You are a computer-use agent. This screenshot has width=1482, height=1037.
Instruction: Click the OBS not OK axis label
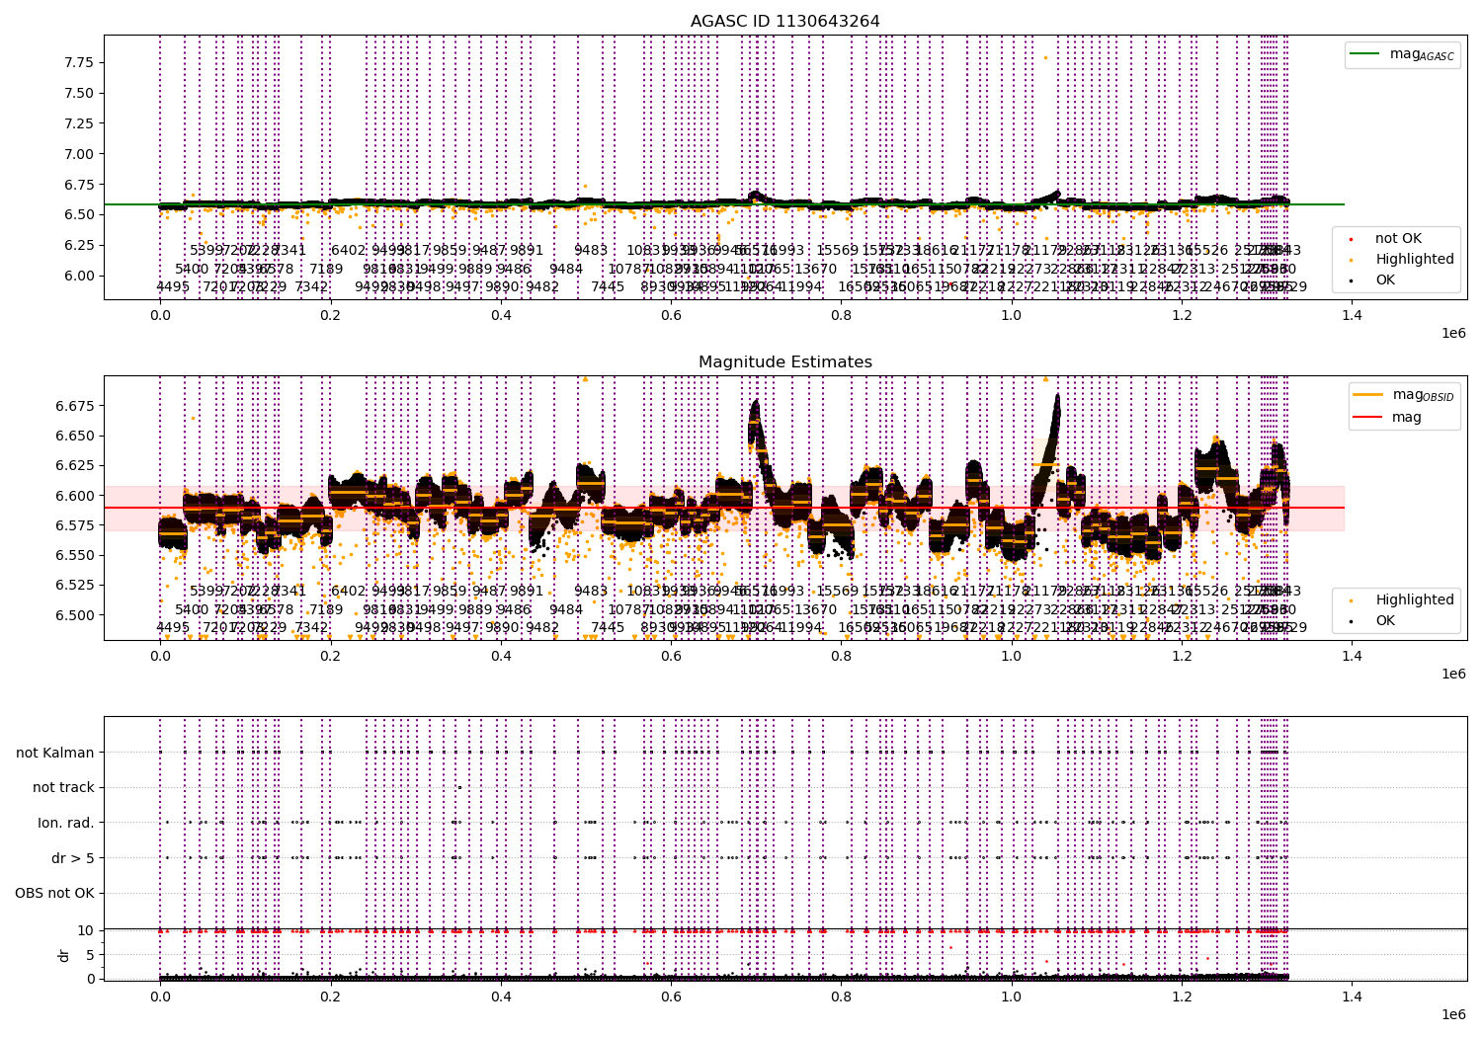pyautogui.click(x=54, y=894)
